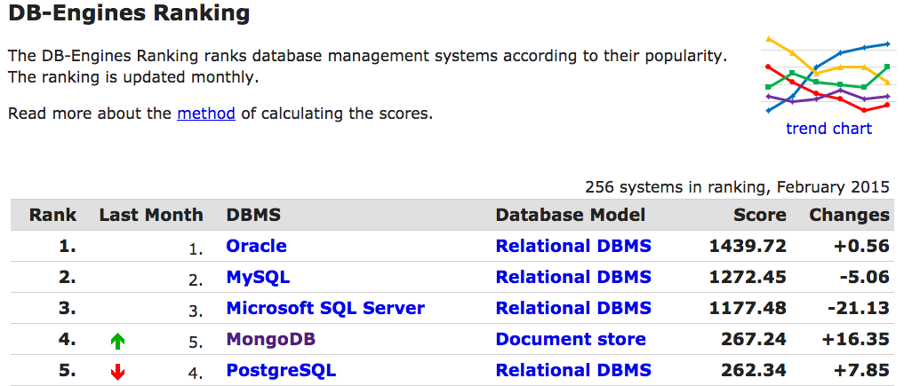
Task: Click last month value 5. for MongoDB
Action: pyautogui.click(x=196, y=343)
